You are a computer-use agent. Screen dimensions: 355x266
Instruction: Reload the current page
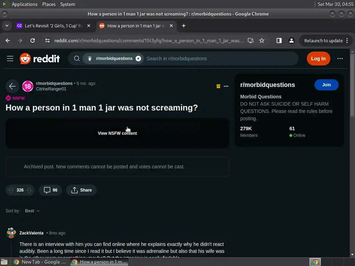(x=33, y=41)
